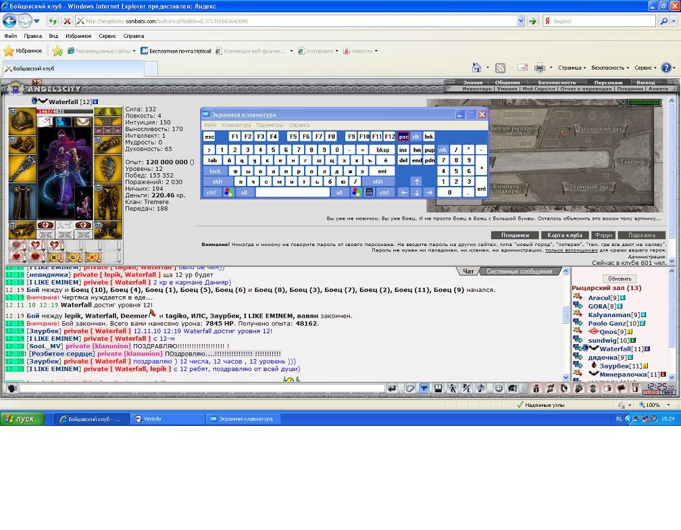Click Add to Favorites bar star icon
Image resolution: width=681 pixels, height=530 pixels.
pos(57,51)
